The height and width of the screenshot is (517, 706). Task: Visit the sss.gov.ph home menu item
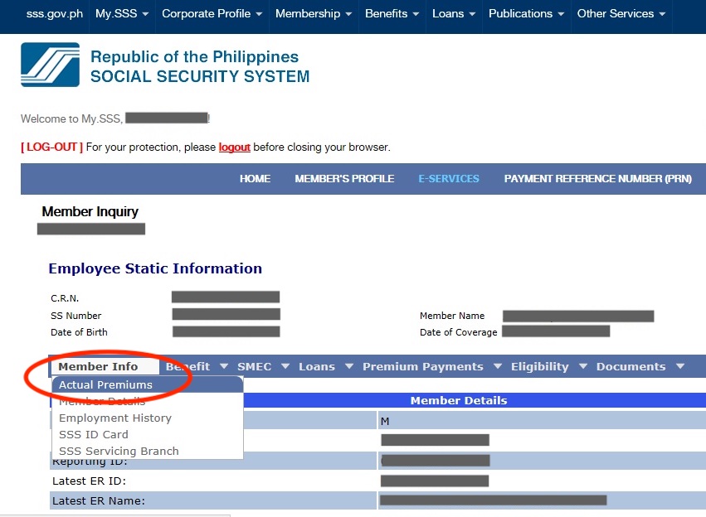click(x=55, y=13)
